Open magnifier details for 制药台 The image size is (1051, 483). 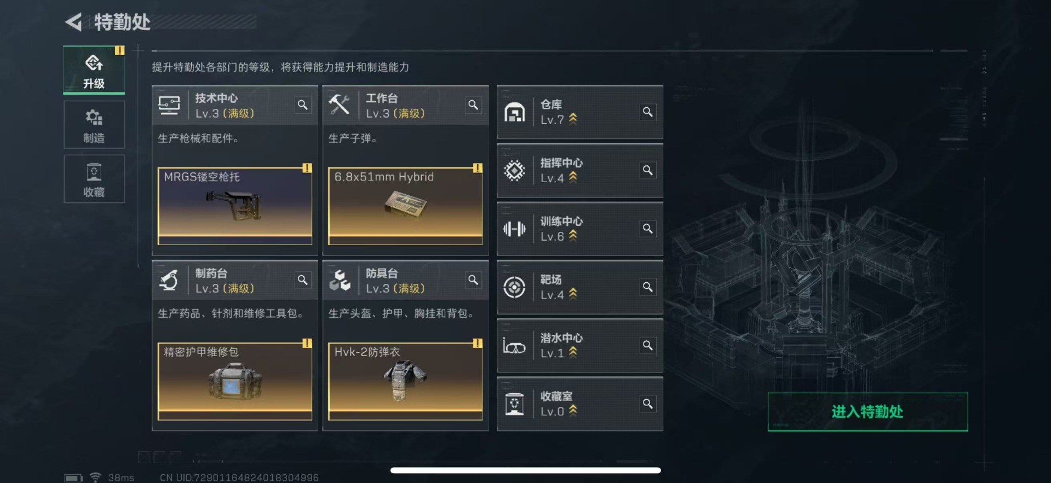pos(302,280)
